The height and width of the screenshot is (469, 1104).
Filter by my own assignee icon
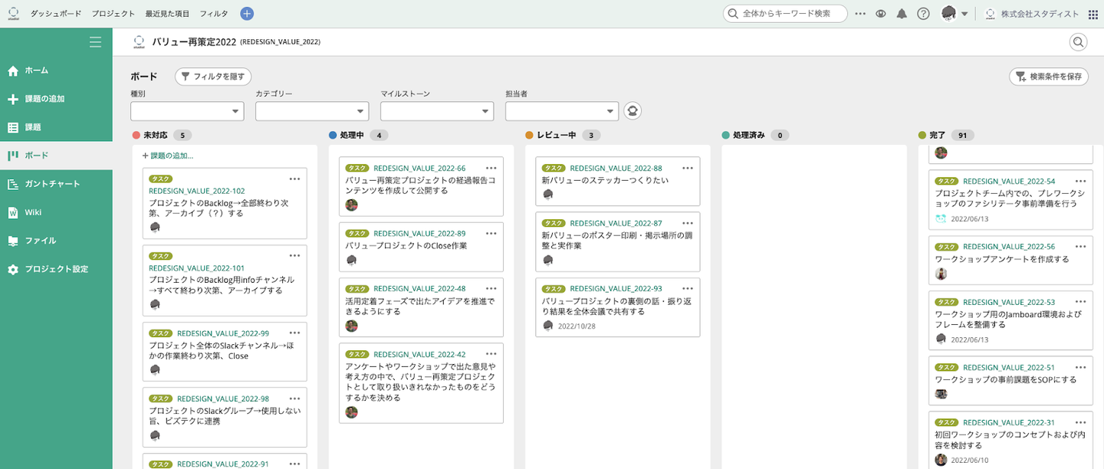pyautogui.click(x=632, y=111)
